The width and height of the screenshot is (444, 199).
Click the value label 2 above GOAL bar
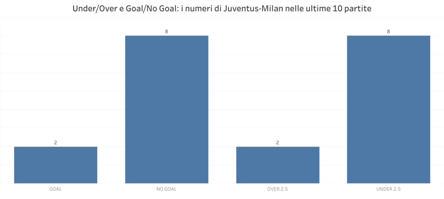(x=55, y=143)
